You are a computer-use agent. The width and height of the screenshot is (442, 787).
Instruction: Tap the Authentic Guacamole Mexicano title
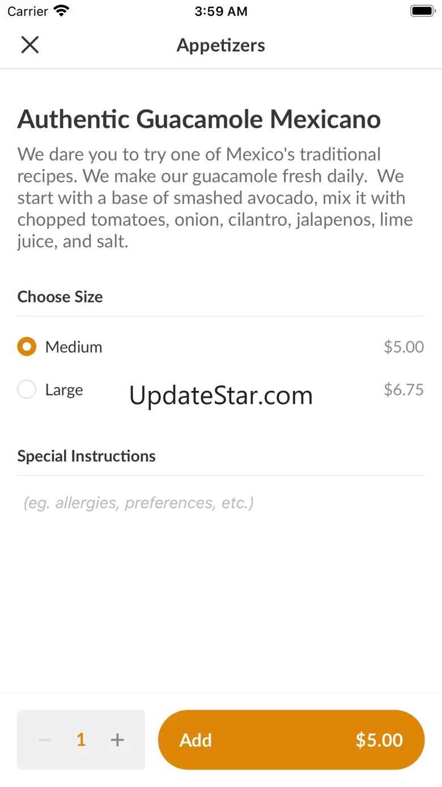(x=199, y=119)
